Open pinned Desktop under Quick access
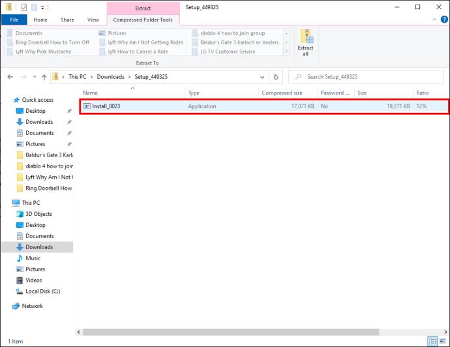 pyautogui.click(x=35, y=111)
